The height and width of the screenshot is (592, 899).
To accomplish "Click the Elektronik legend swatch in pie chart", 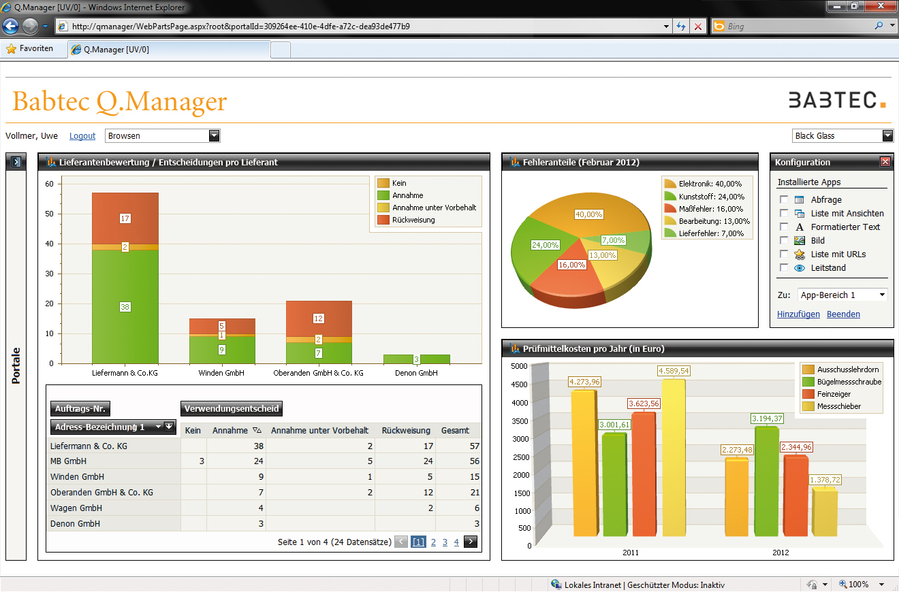I will pyautogui.click(x=671, y=184).
